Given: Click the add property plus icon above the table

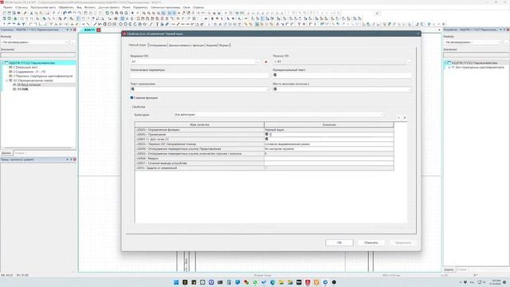Looking at the screenshot, I should click(x=398, y=117).
